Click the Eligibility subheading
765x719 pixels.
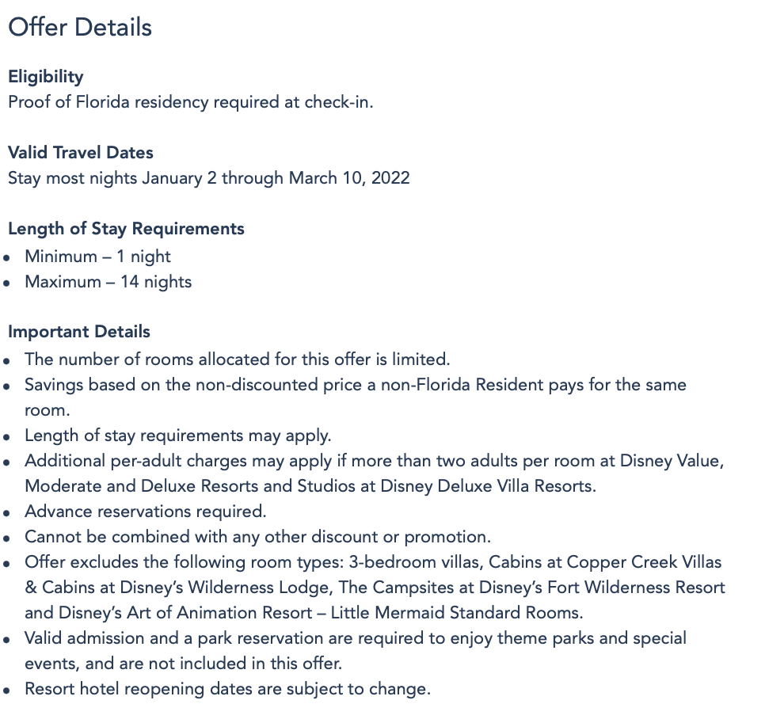tap(45, 77)
